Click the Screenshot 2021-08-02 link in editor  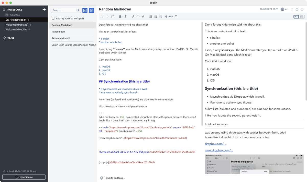point(124,152)
